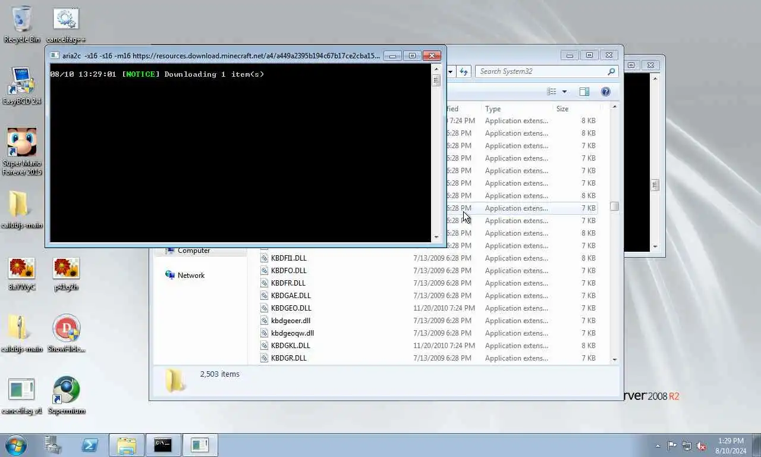Viewport: 761px width, 457px height.
Task: Click scrollbar thumb in background console window
Action: click(x=655, y=185)
